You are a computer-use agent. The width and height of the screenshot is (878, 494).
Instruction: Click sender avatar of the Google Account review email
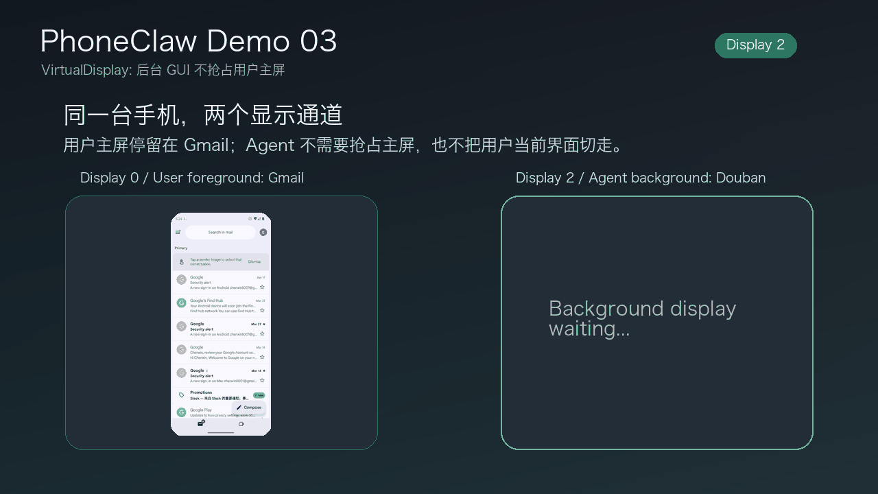coord(181,350)
